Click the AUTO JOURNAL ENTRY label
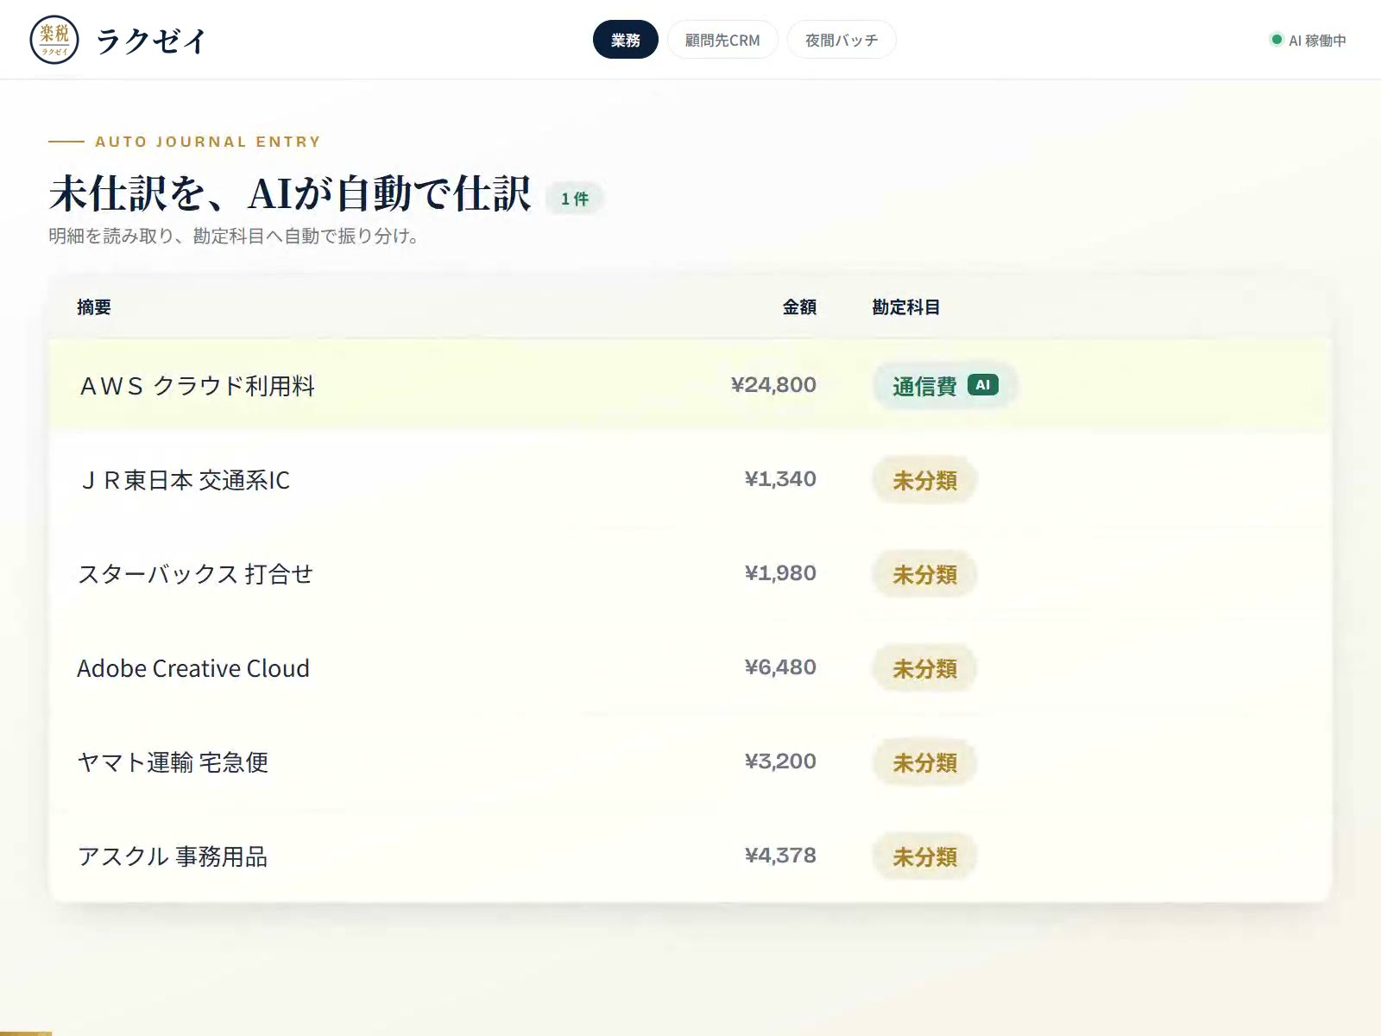Image resolution: width=1381 pixels, height=1036 pixels. 208,142
